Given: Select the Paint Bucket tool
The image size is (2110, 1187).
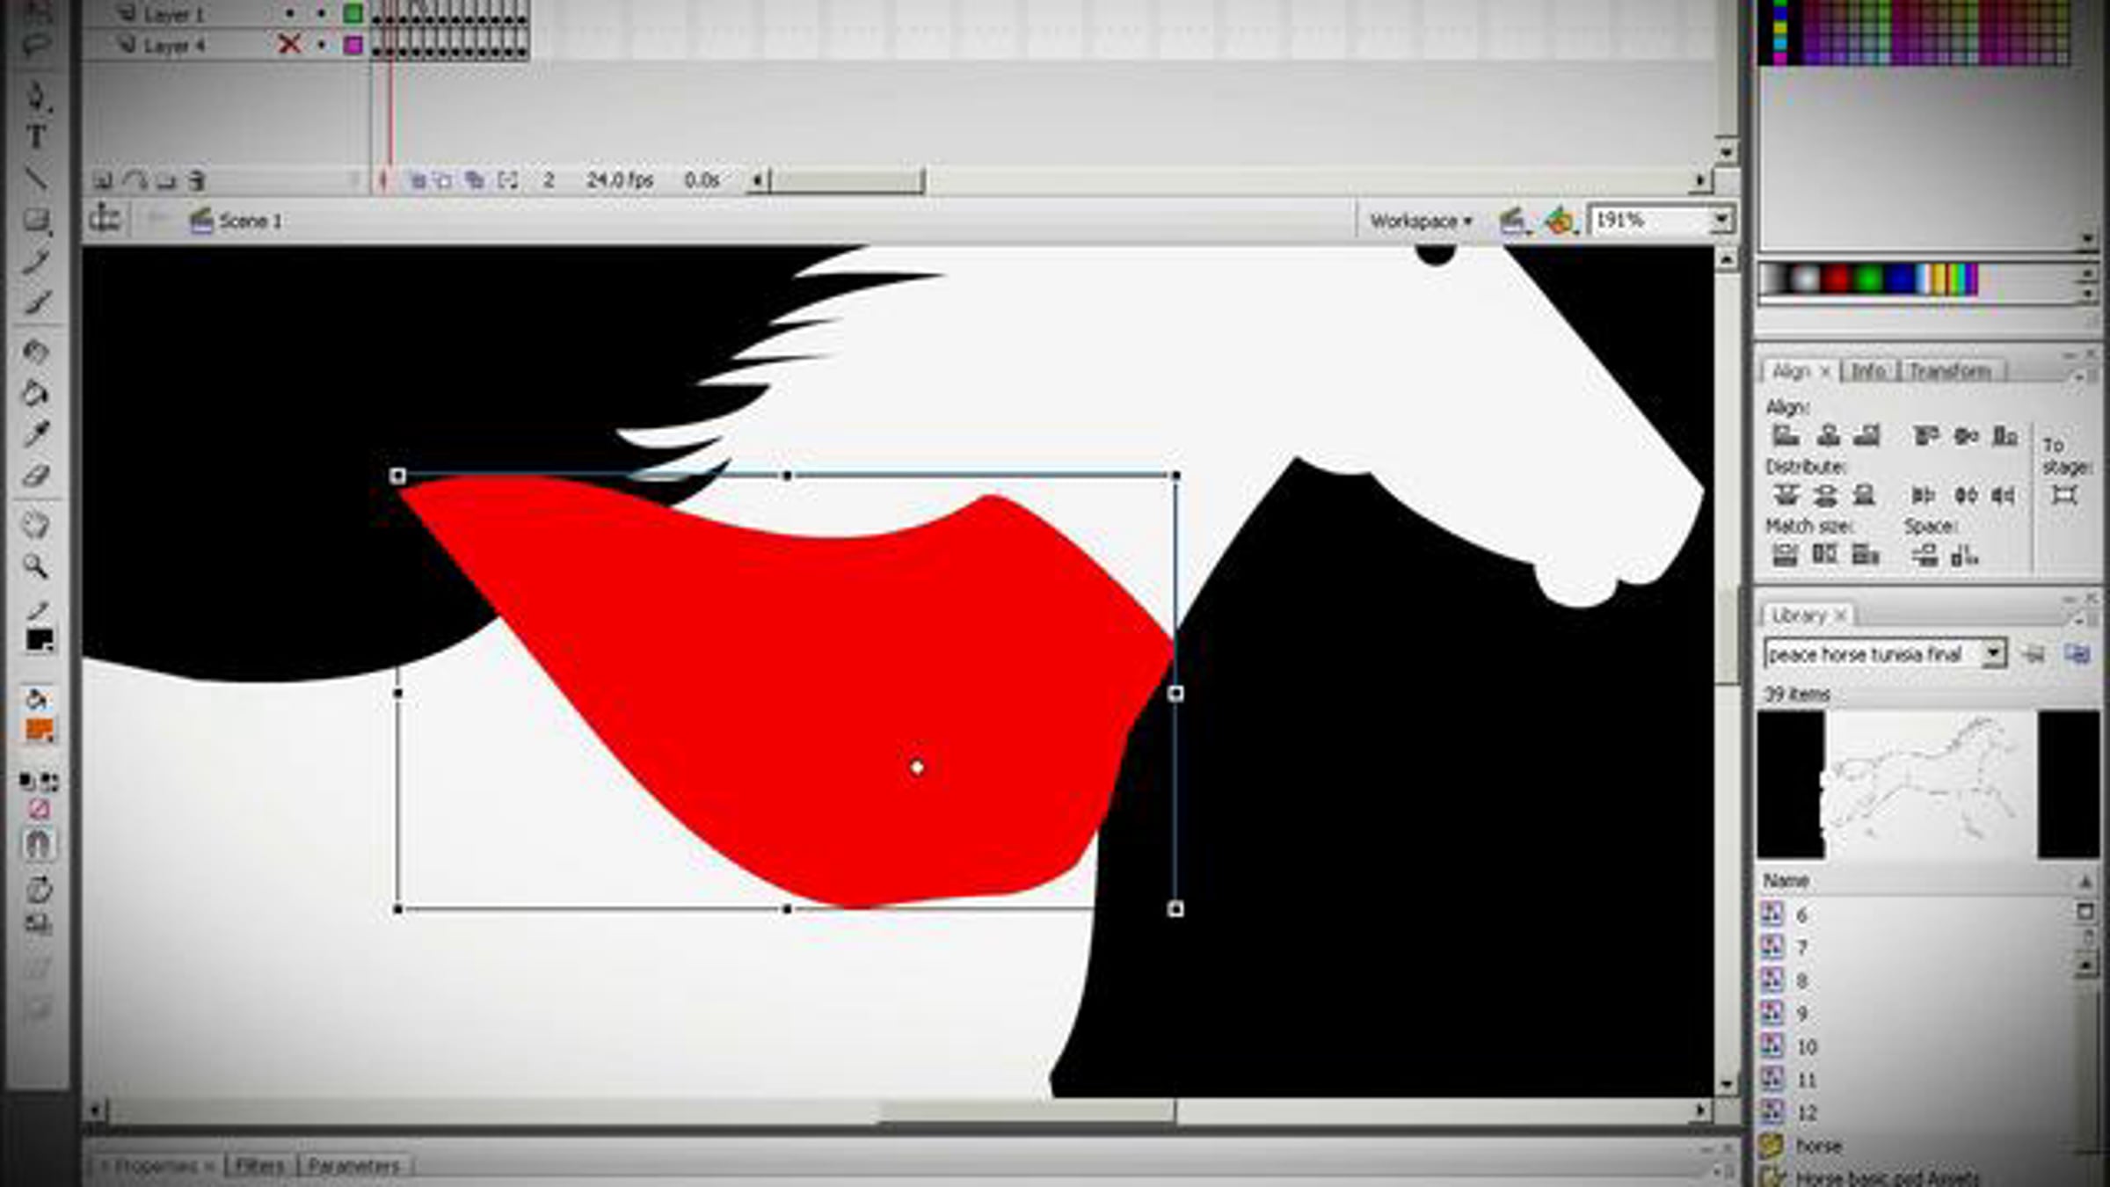Looking at the screenshot, I should point(36,393).
